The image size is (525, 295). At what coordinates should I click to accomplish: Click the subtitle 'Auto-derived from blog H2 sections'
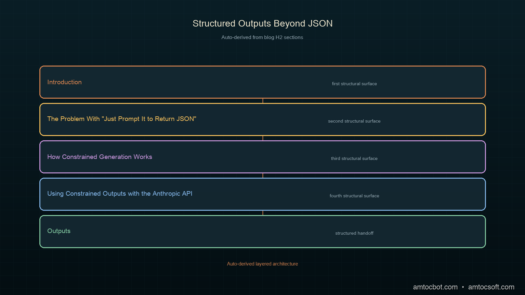tap(262, 37)
